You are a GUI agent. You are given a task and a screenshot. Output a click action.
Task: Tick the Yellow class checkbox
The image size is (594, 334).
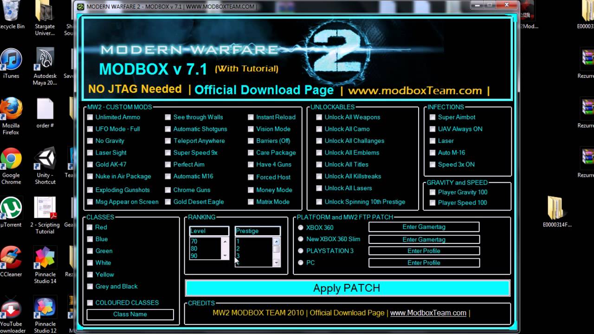click(90, 275)
